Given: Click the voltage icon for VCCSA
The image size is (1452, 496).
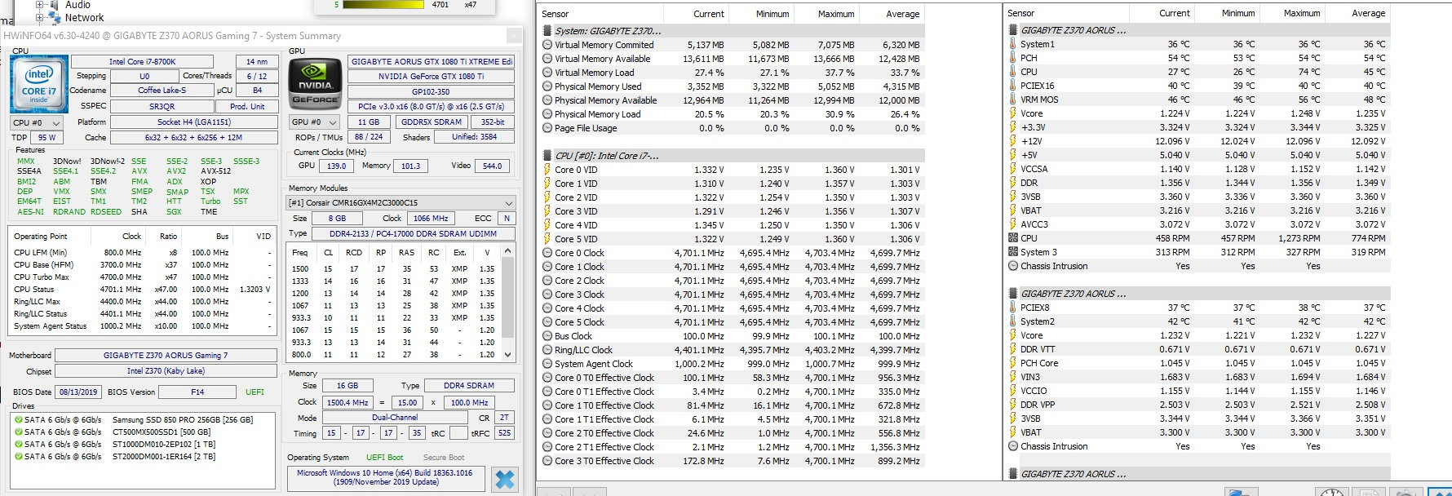Looking at the screenshot, I should coord(1012,169).
